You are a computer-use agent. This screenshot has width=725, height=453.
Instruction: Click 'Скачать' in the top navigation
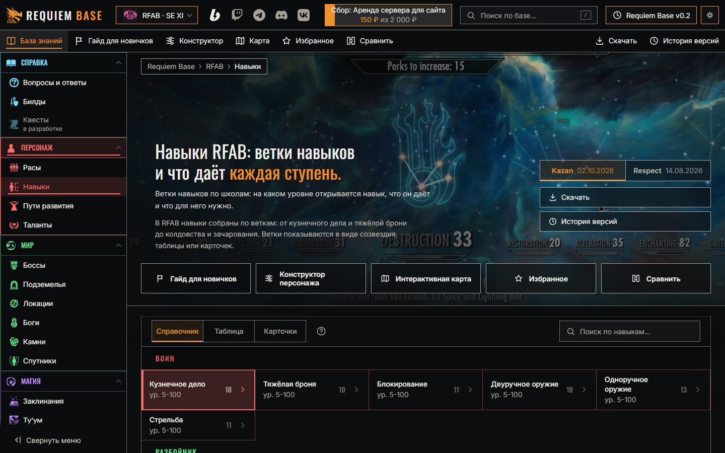tap(616, 41)
